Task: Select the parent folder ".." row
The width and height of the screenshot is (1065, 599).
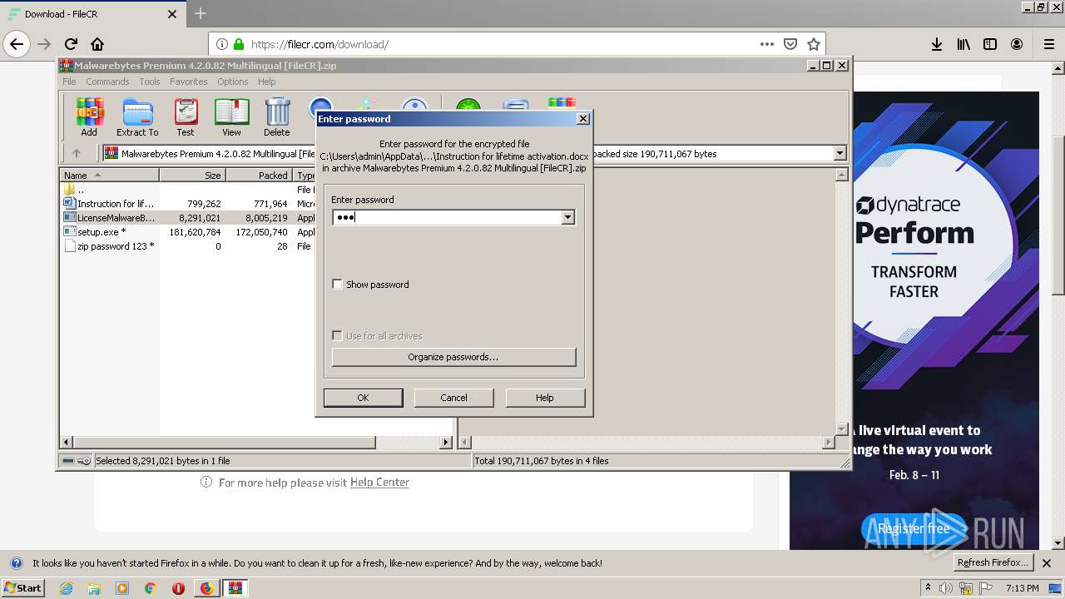Action: coord(75,189)
